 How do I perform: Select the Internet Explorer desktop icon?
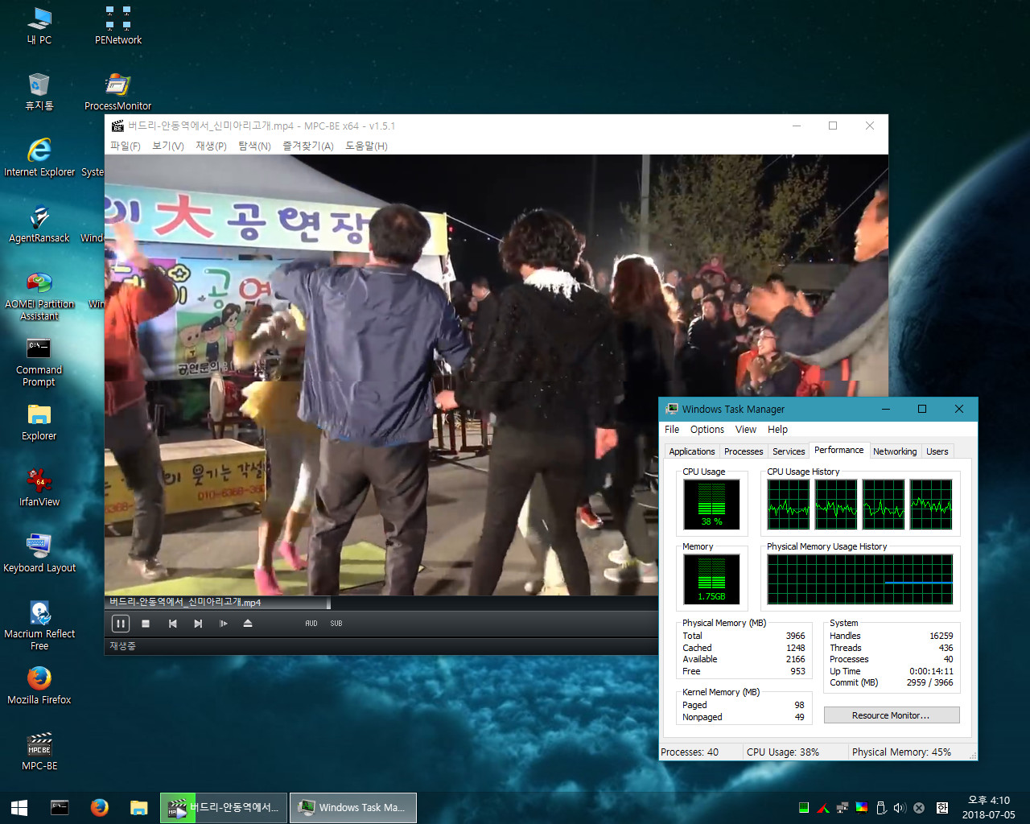39,158
